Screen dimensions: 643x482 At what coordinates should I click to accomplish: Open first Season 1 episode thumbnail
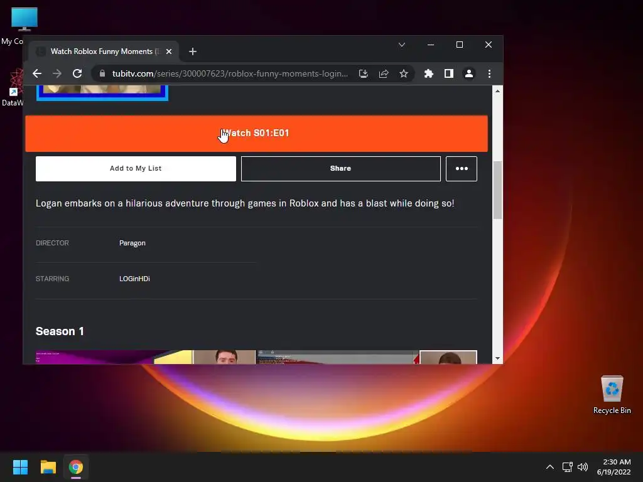click(146, 357)
